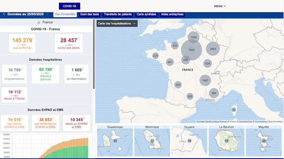Screen dimensions: 284x159
Task: Switch to Transferts de patients tab
Action: (x=118, y=15)
